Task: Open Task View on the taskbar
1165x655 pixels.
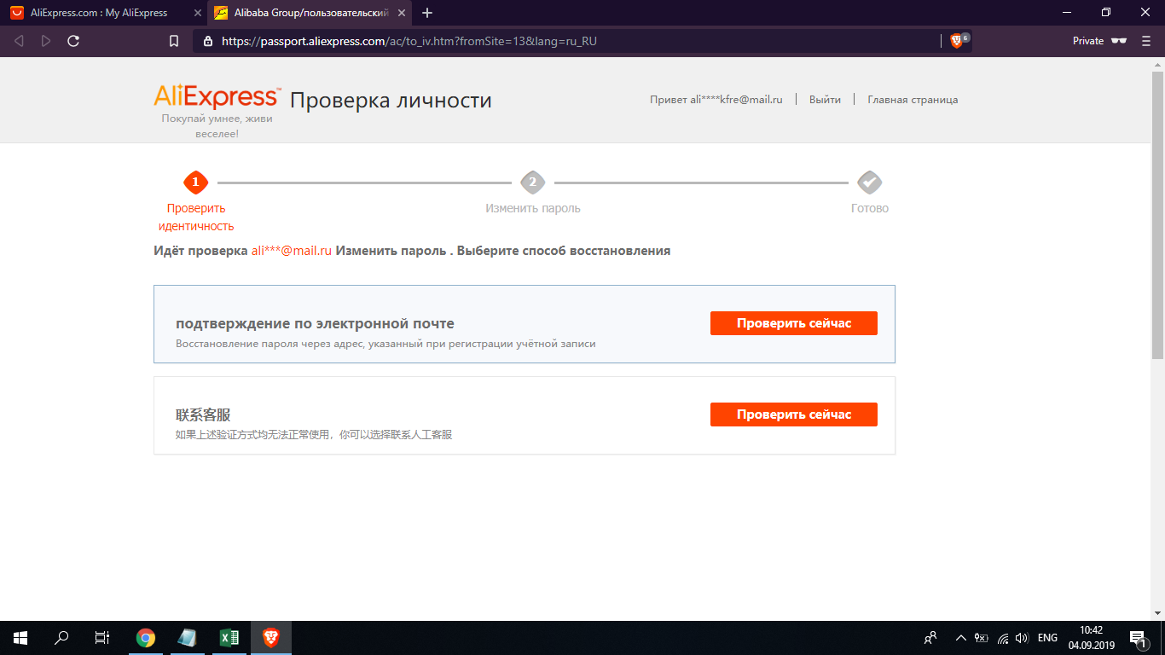Action: click(102, 638)
